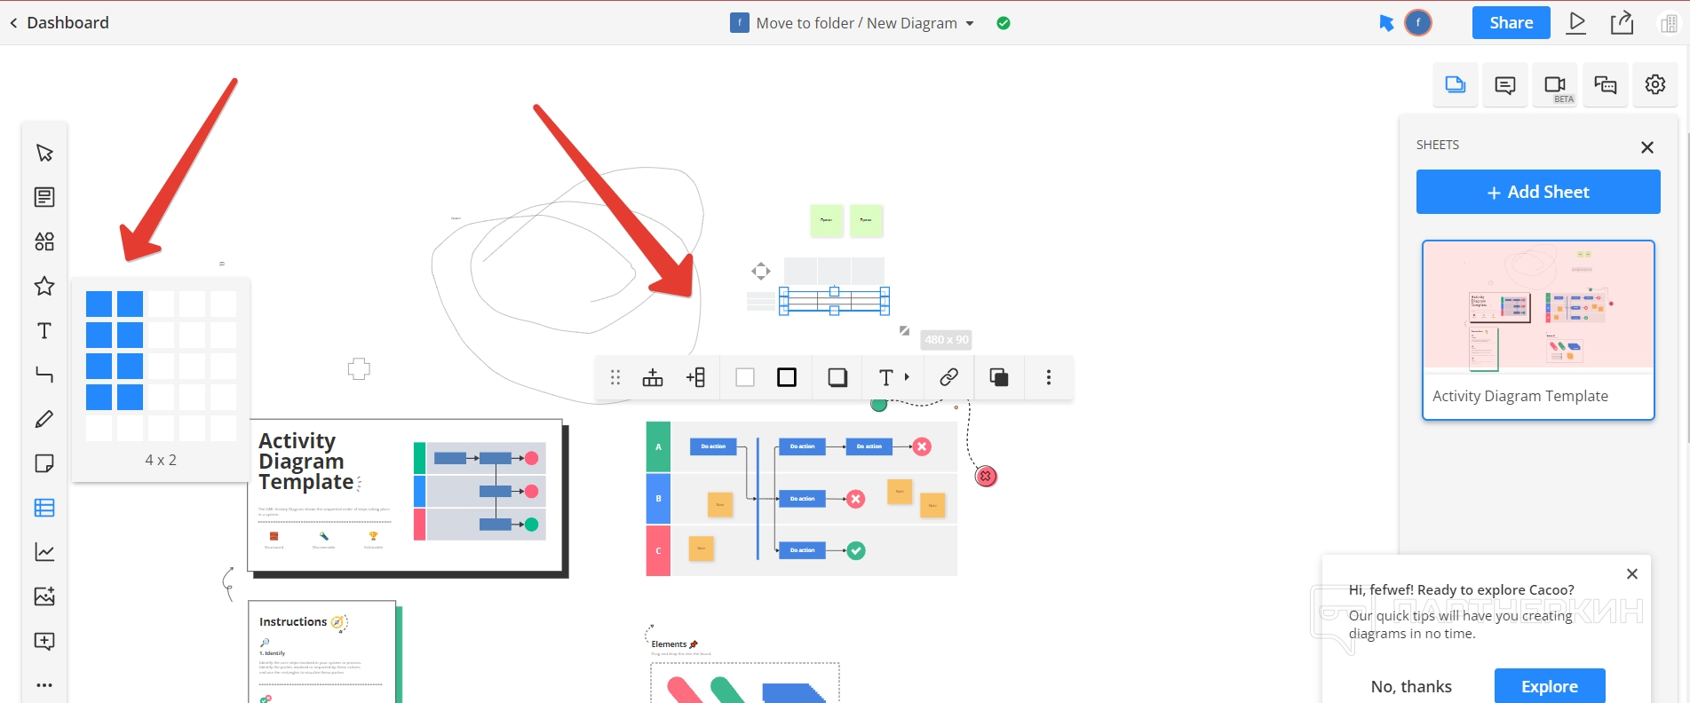1690x703 pixels.
Task: Click the 480 x 90 size indicator
Action: click(946, 339)
